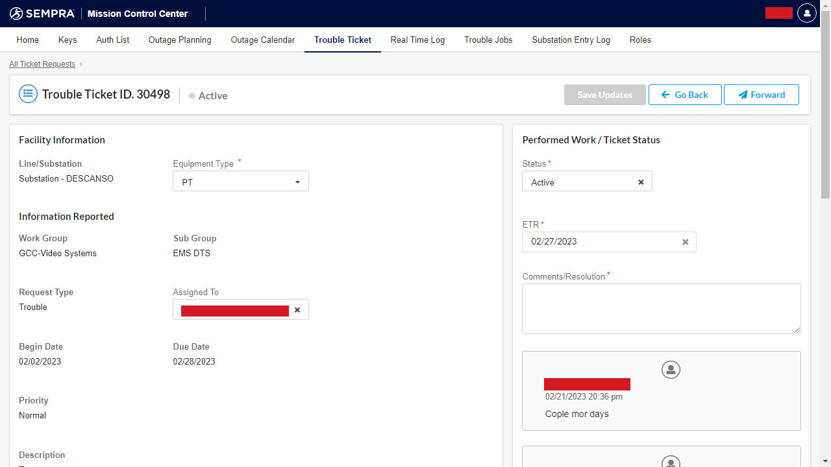831x467 pixels.
Task: Click the Save Updates button
Action: (x=604, y=95)
